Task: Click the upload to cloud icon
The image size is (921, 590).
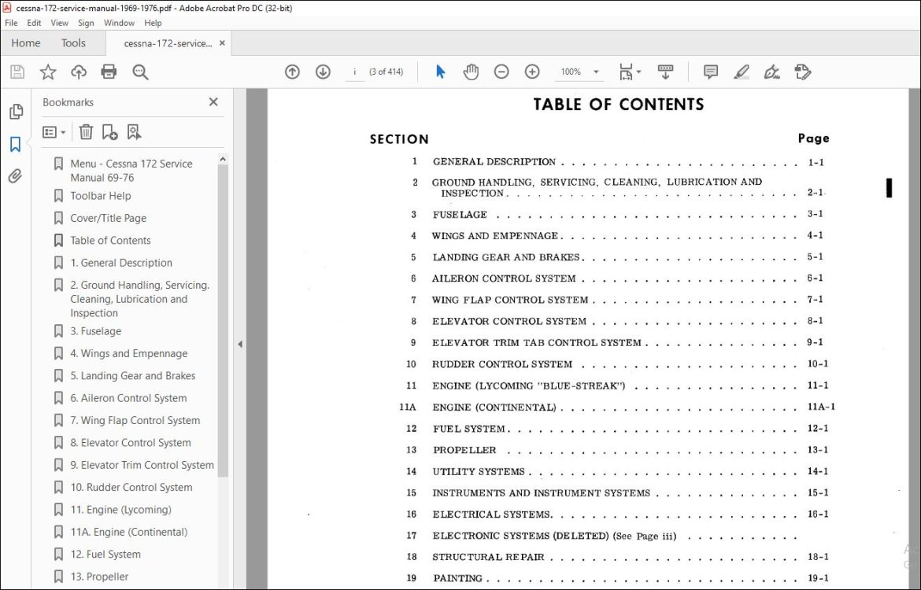Action: point(78,72)
